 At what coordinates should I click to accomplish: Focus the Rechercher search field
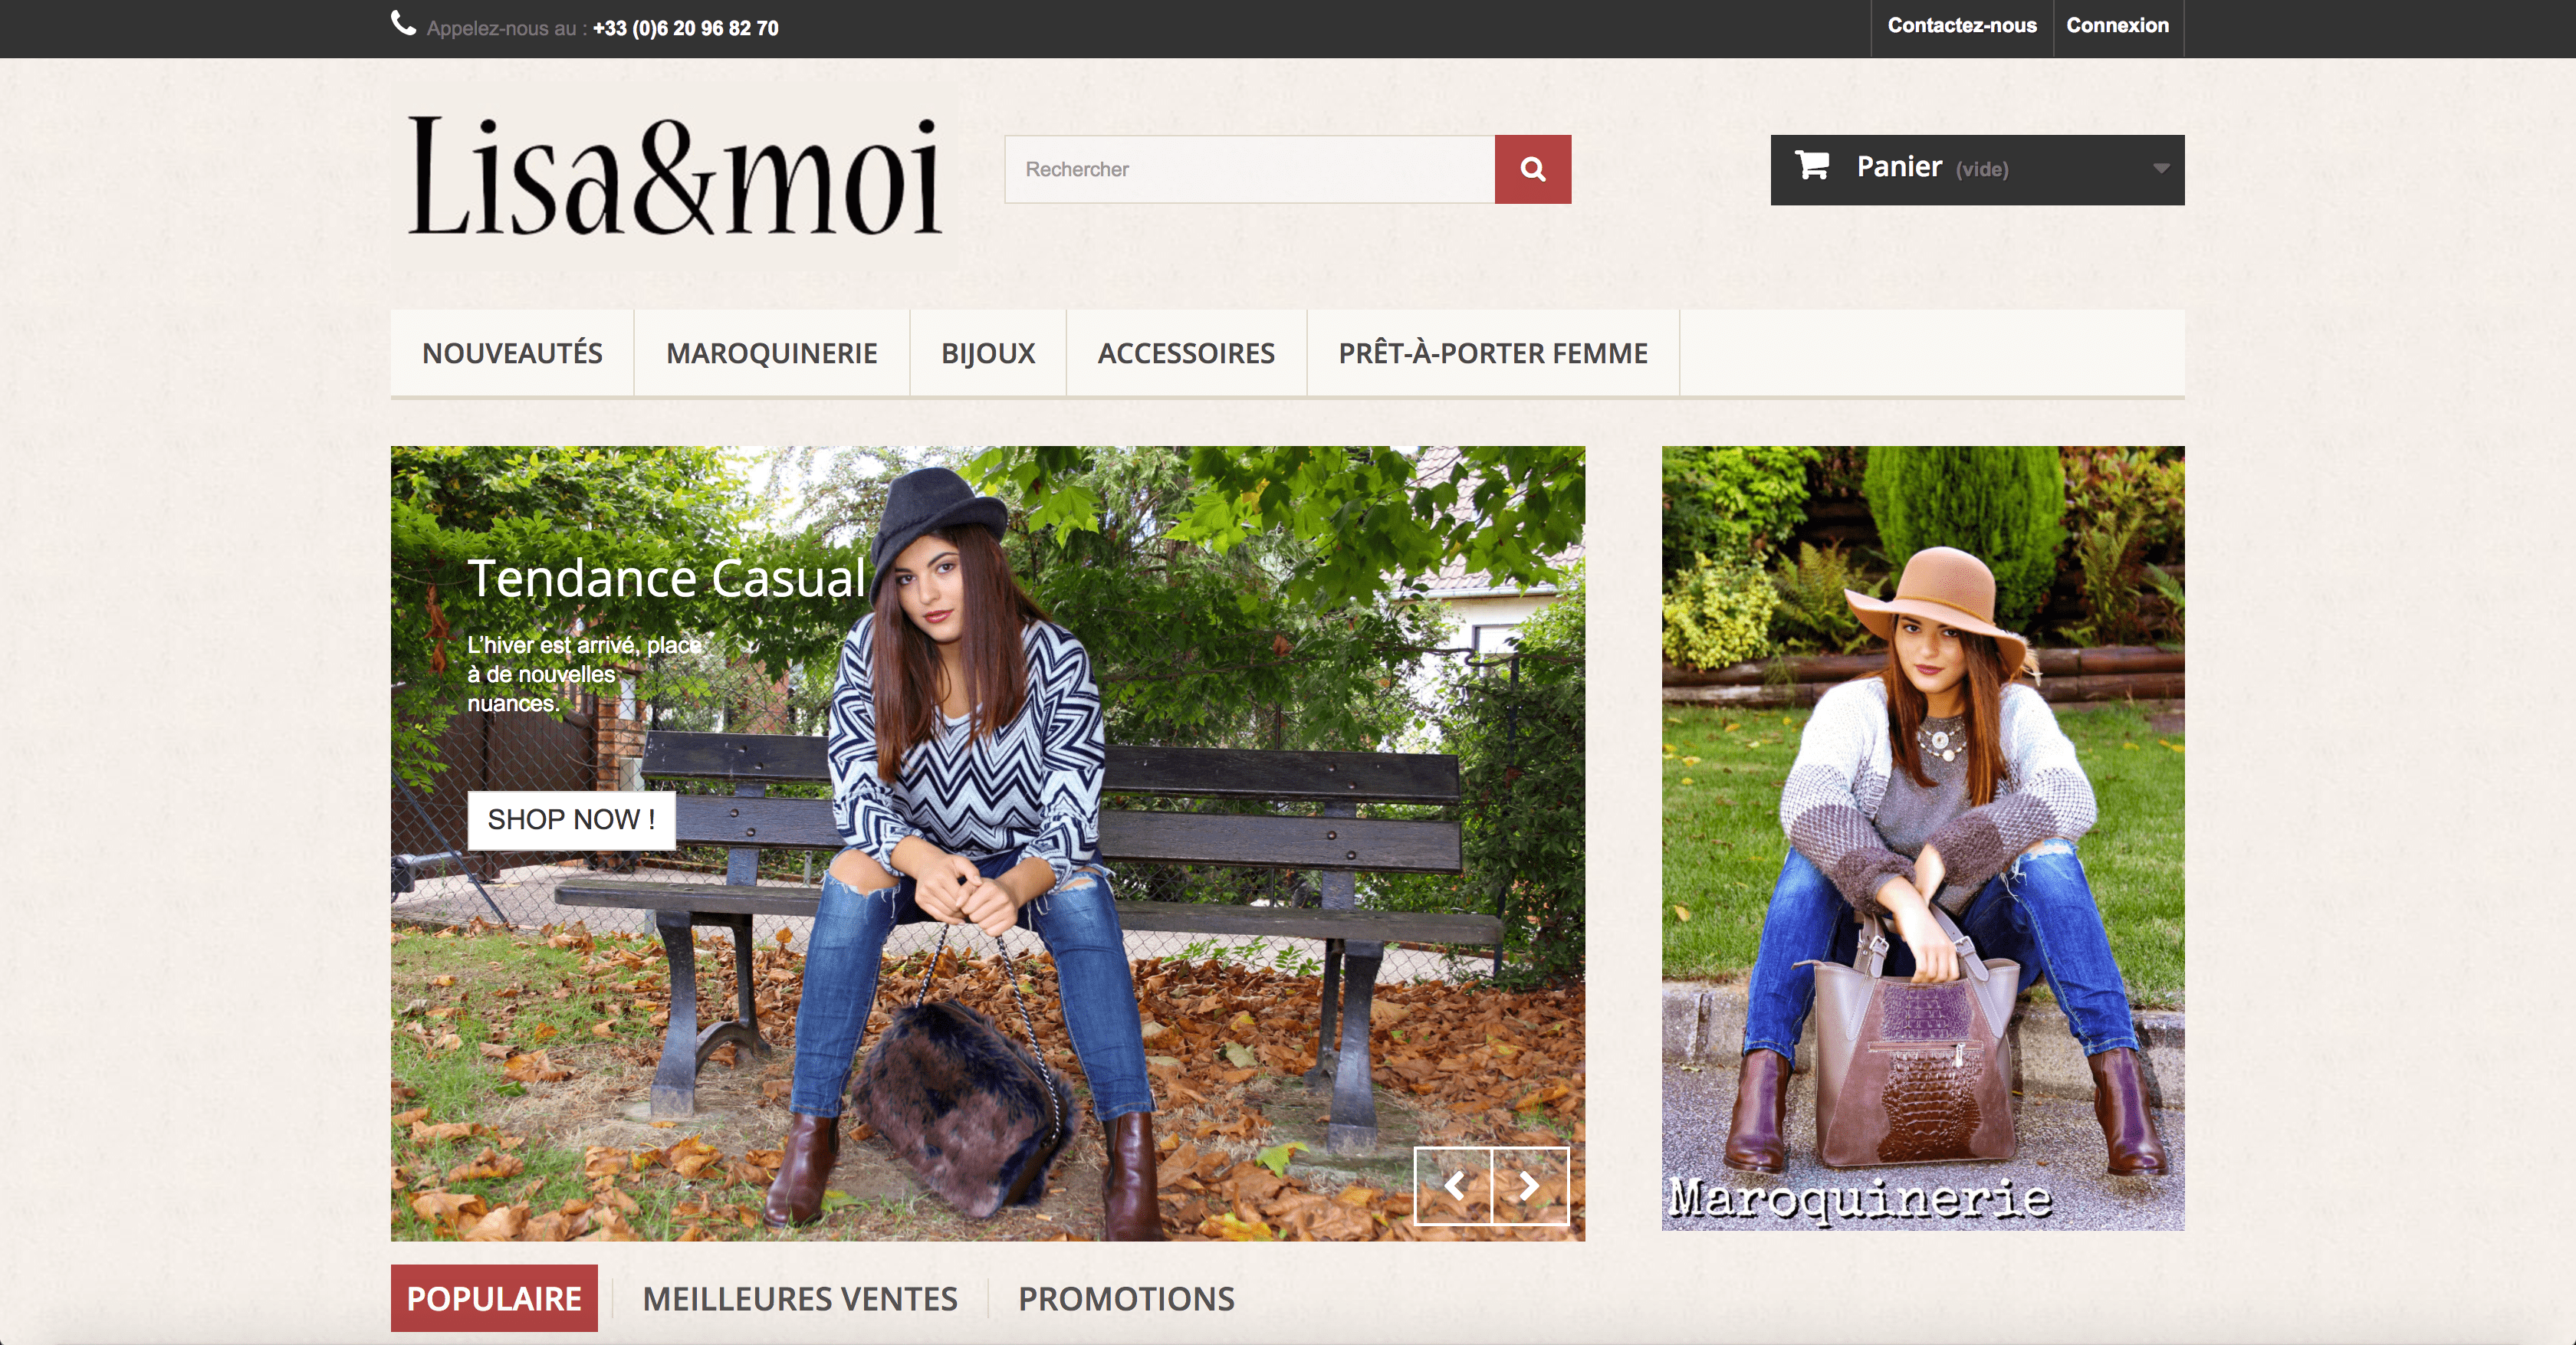1249,169
